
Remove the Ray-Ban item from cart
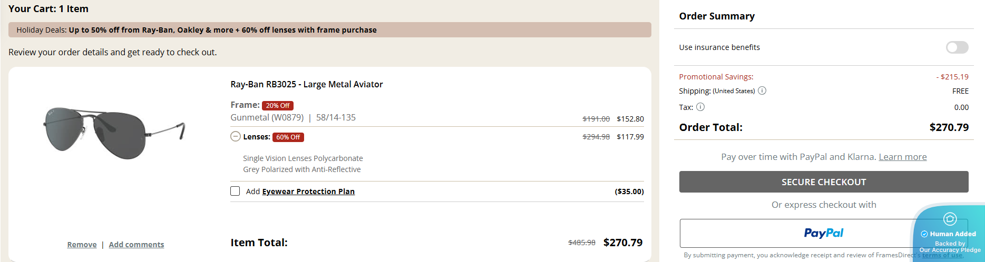click(x=82, y=245)
